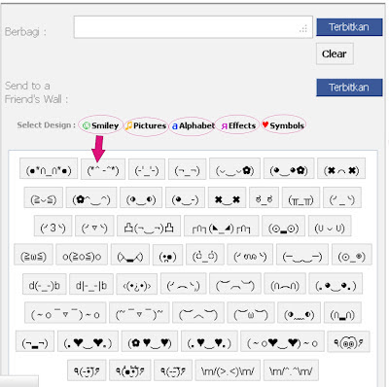Select the \m/^.^\m/ emoticon

point(291,369)
